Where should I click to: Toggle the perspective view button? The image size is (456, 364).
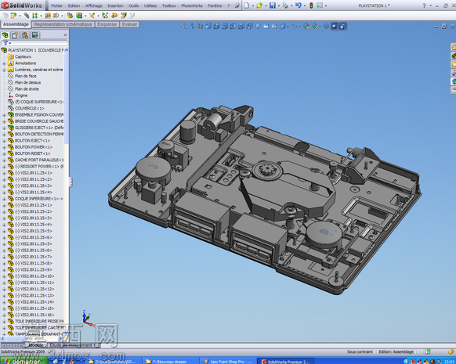pos(343,26)
